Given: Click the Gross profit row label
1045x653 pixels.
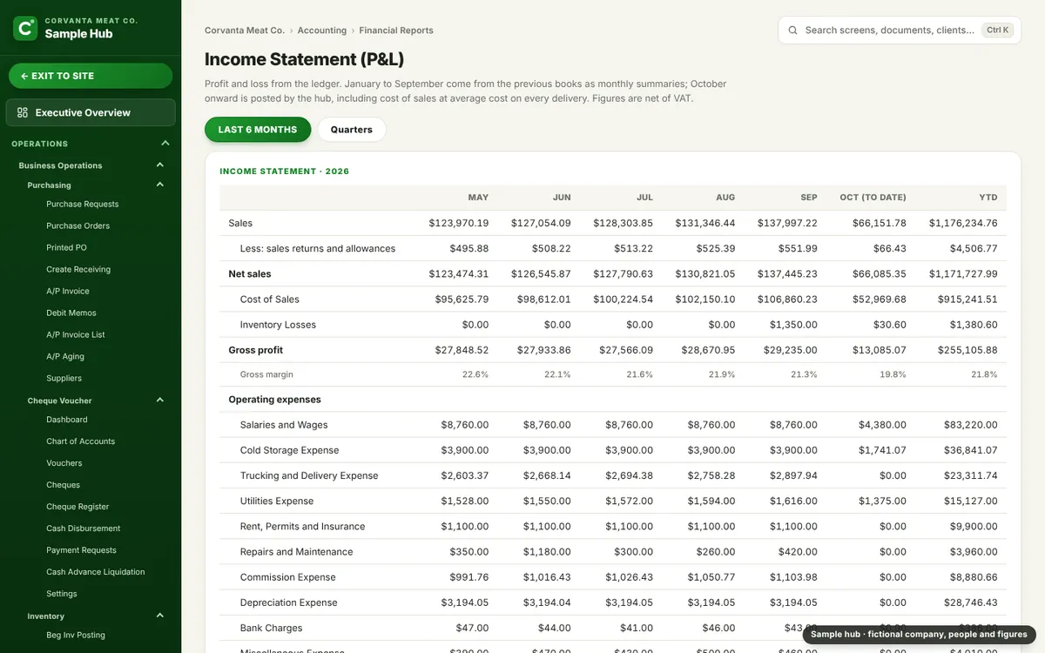Looking at the screenshot, I should point(256,349).
